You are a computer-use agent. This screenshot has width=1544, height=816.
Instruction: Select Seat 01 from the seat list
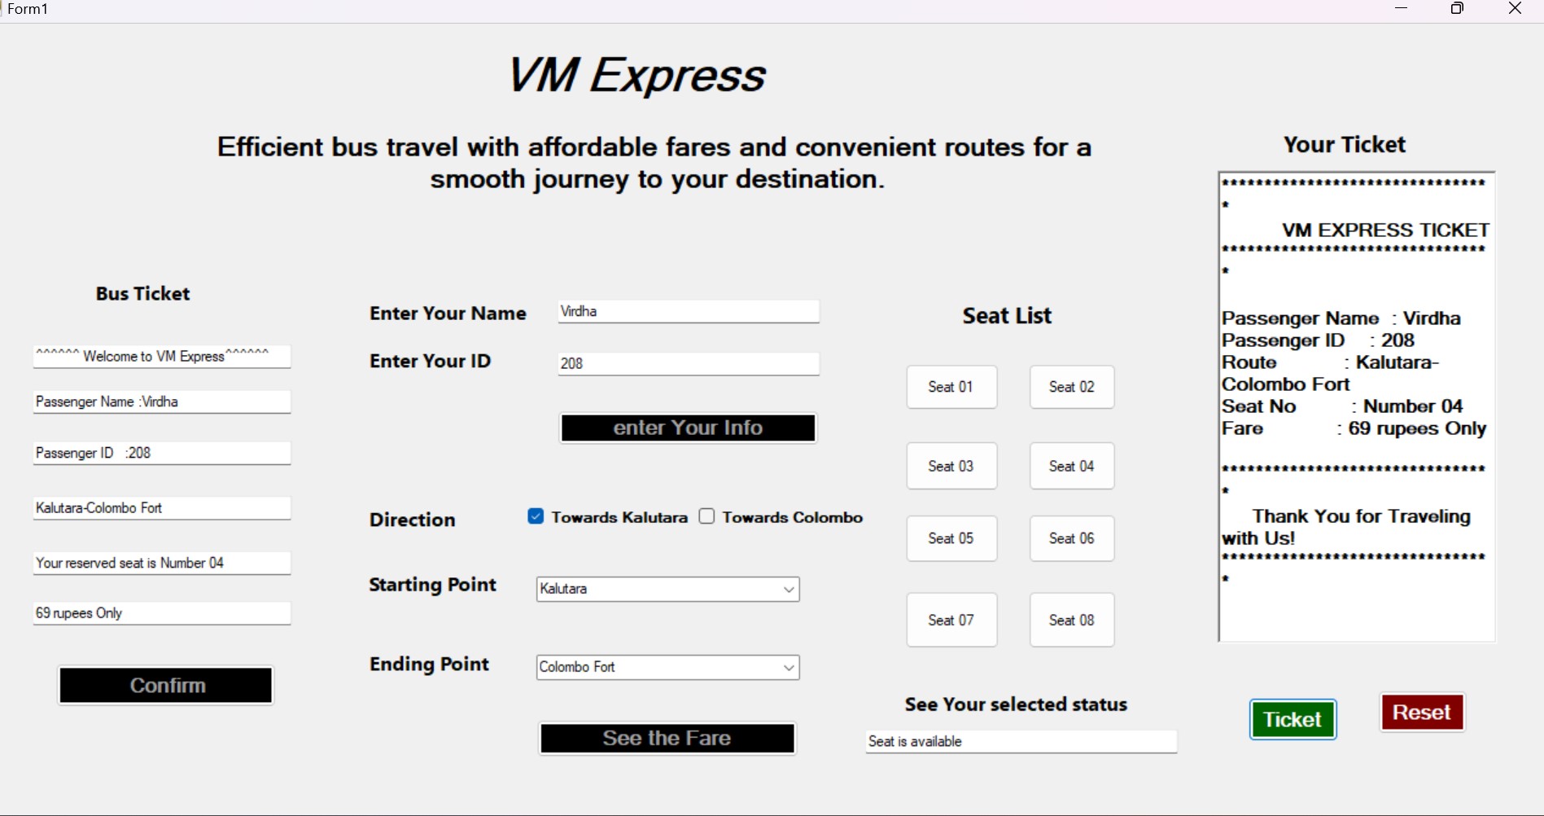951,387
